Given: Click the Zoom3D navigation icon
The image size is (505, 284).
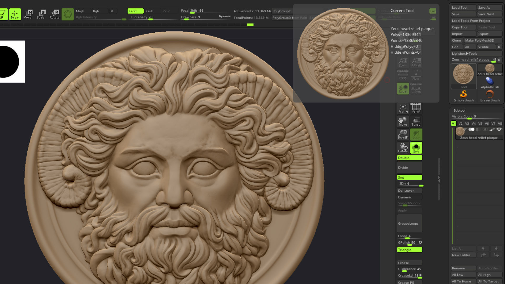Looking at the screenshot, I should [x=403, y=134].
